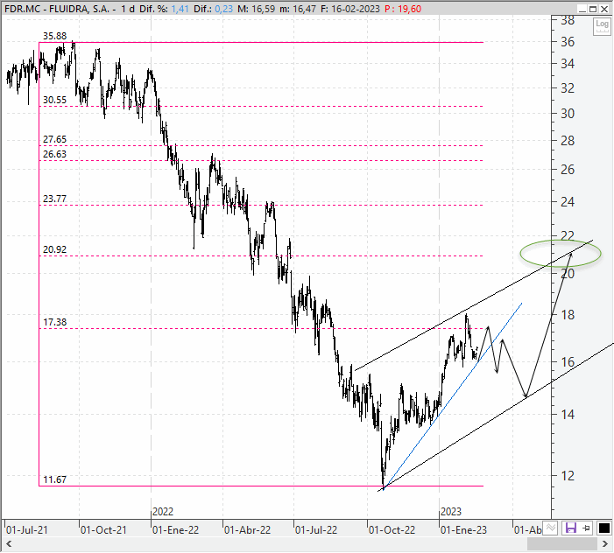The width and height of the screenshot is (614, 553).
Task: Click the 38 price axis label
Action: click(x=568, y=20)
